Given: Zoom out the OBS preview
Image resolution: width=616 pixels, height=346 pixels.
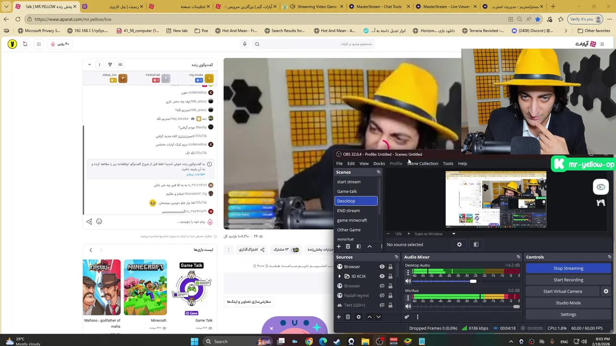Looking at the screenshot, I should tap(389, 234).
